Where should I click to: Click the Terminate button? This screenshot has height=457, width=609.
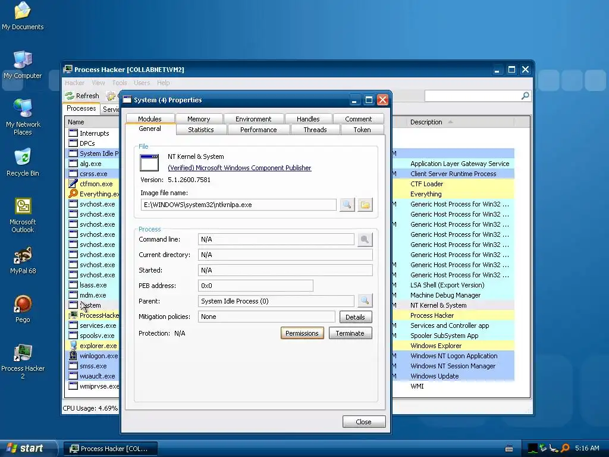click(350, 333)
